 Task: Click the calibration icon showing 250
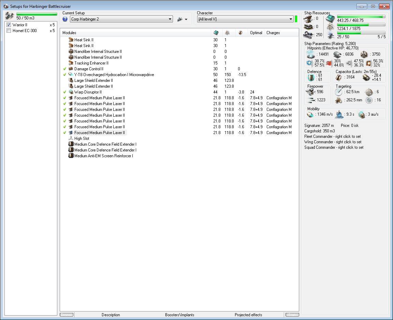(308, 34)
